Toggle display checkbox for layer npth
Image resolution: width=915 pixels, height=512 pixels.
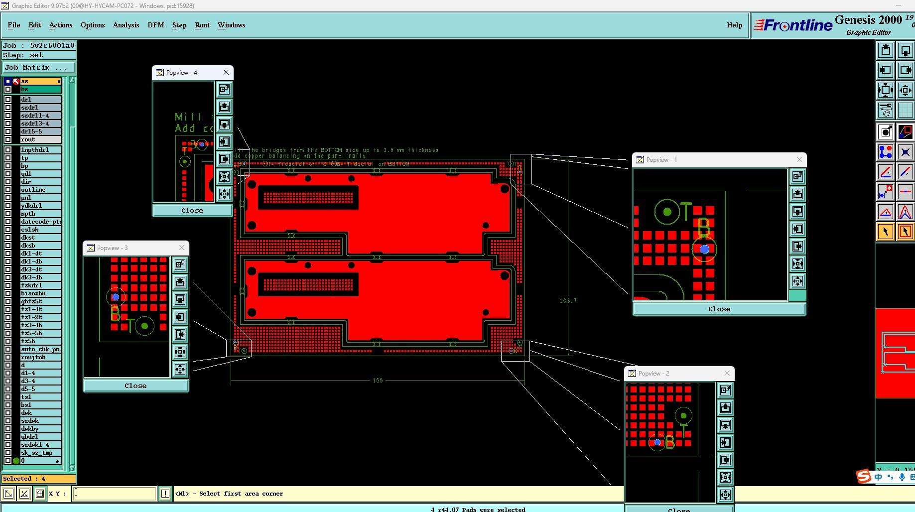(x=8, y=214)
